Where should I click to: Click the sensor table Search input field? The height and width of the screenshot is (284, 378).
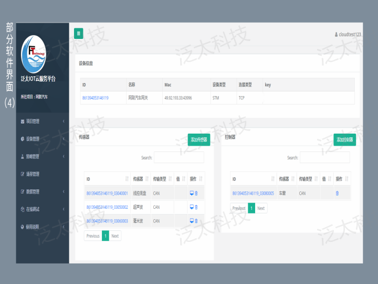pyautogui.click(x=179, y=157)
